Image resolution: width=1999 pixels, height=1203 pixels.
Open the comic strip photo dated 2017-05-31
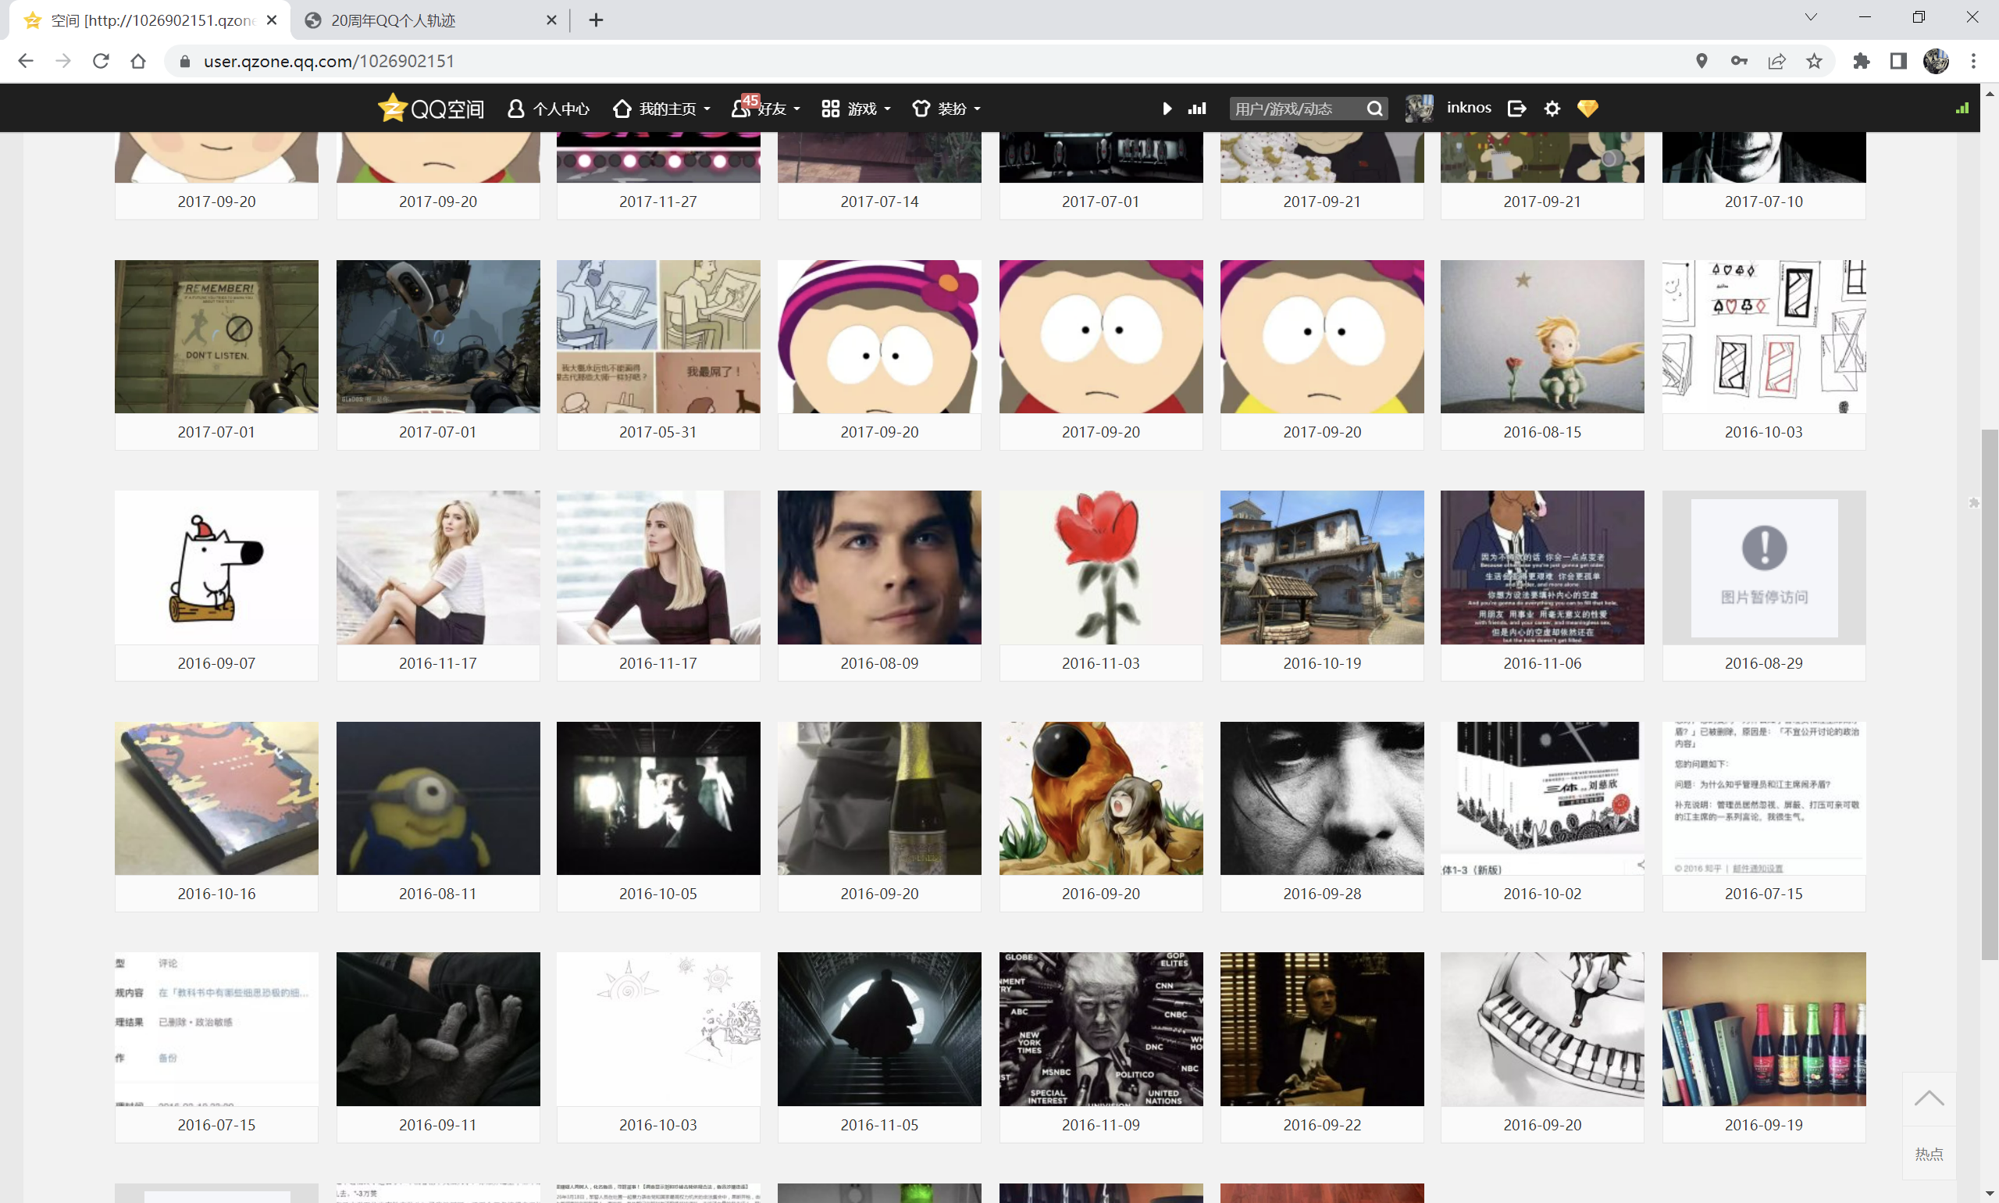point(658,337)
